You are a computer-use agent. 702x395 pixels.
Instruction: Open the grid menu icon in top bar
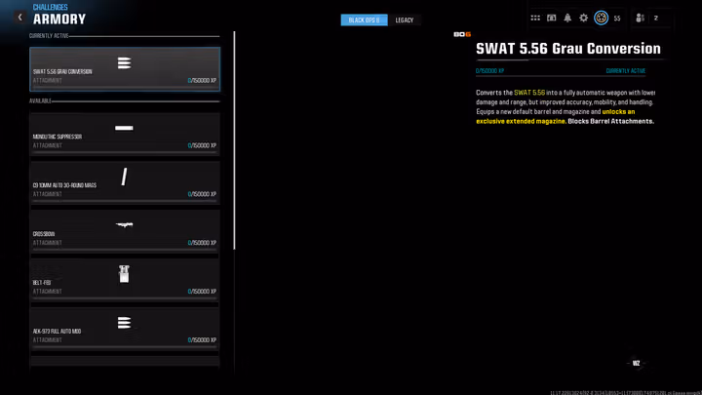click(535, 18)
